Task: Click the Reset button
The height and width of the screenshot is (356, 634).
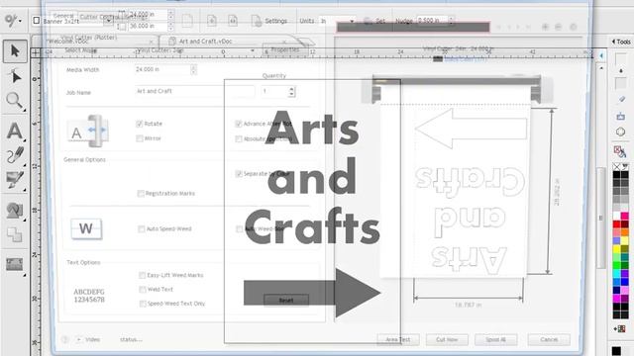Action: point(286,301)
